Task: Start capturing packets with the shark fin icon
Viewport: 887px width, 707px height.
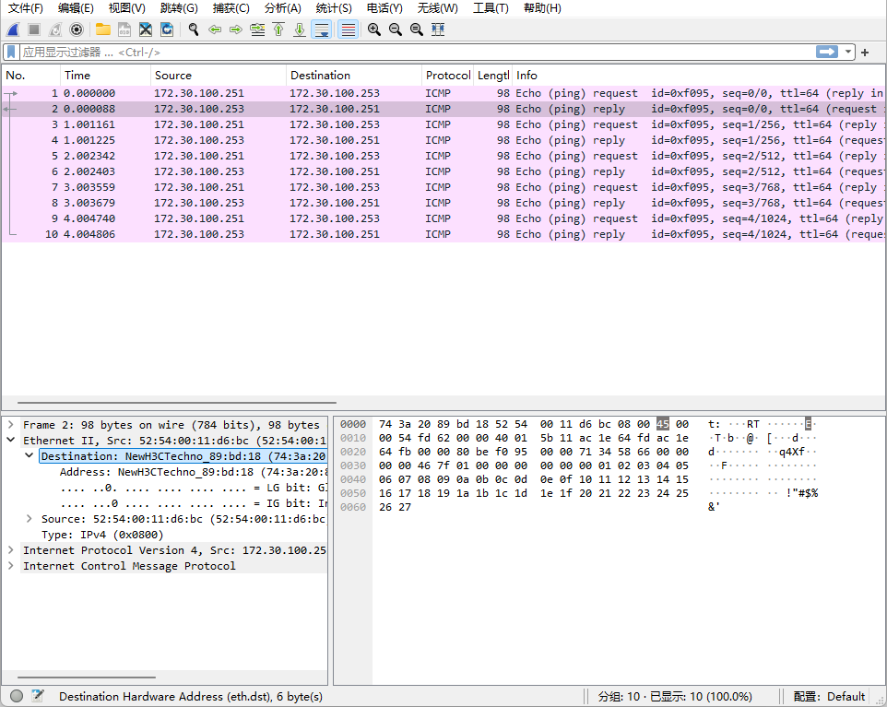Action: click(14, 29)
